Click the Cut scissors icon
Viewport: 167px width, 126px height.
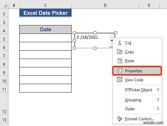pyautogui.click(x=120, y=43)
